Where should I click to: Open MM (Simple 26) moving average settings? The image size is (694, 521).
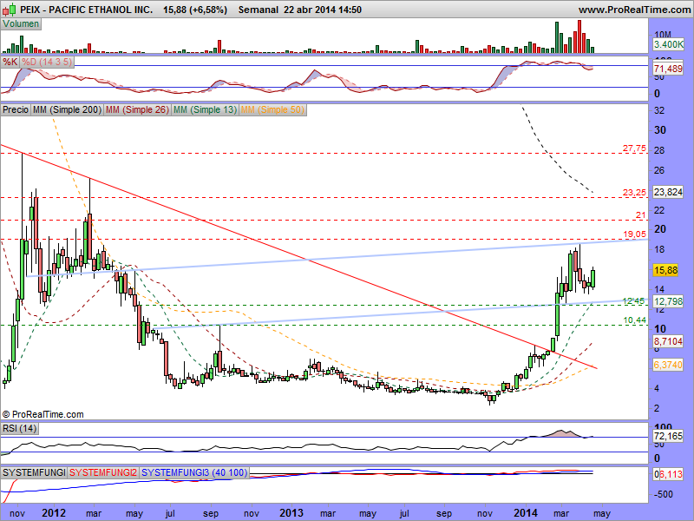coord(137,109)
